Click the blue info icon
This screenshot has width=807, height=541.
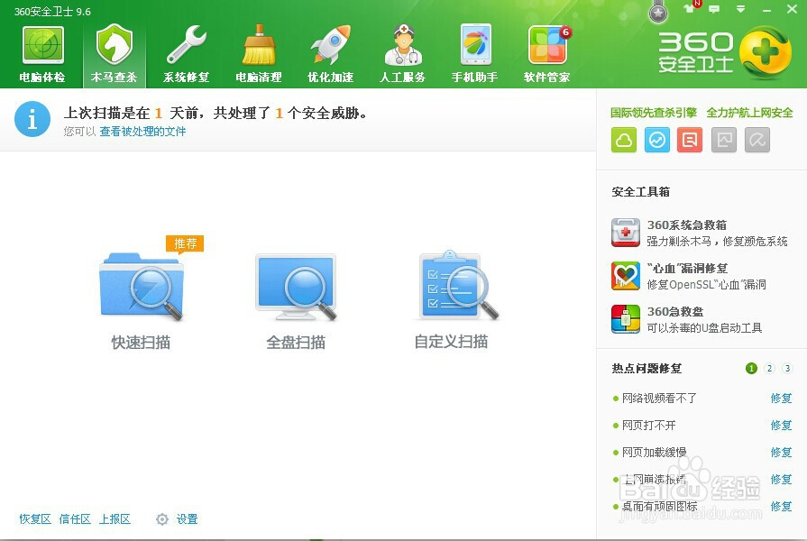point(32,119)
